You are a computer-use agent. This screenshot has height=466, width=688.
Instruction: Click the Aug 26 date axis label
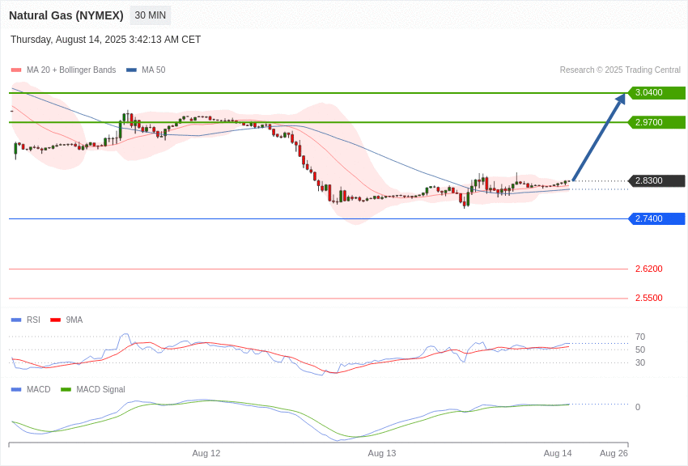[x=614, y=453]
